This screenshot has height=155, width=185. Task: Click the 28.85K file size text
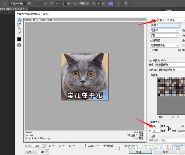30,135
